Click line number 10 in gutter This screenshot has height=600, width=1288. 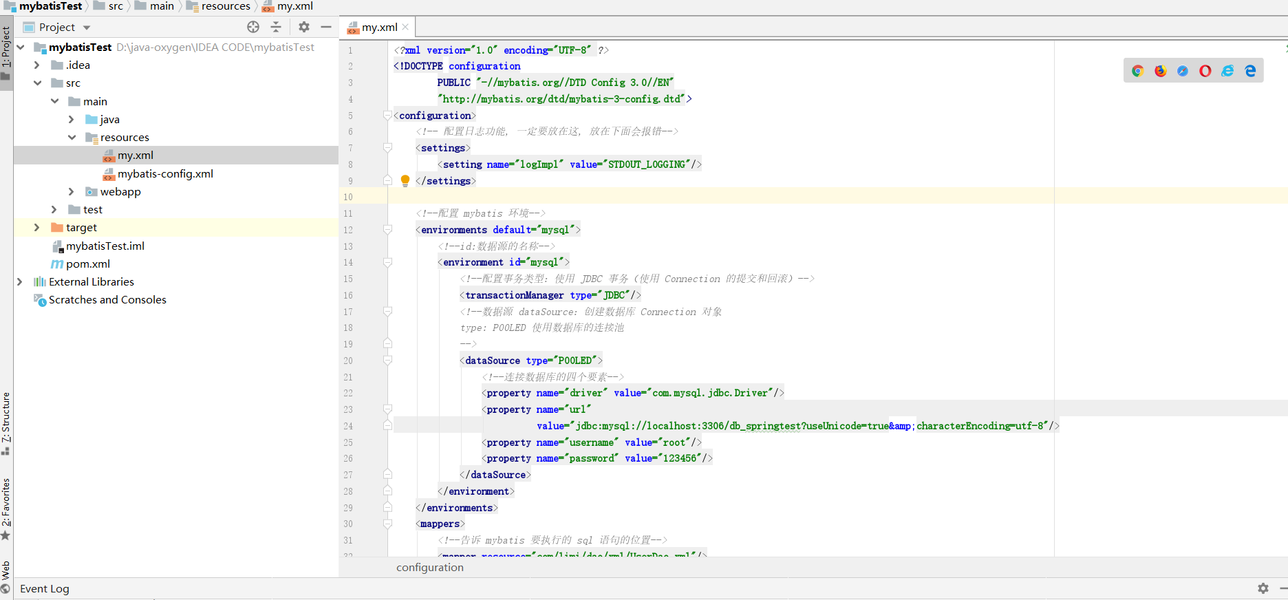click(348, 197)
